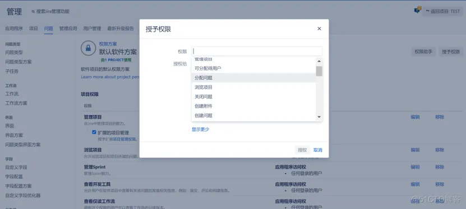This screenshot has width=466, height=209.
Task: Open 工作流方案 in the sidebar
Action: pyautogui.click(x=16, y=103)
